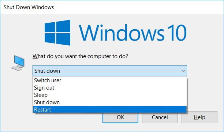Click the underlined W in the prompt label

click(35, 56)
